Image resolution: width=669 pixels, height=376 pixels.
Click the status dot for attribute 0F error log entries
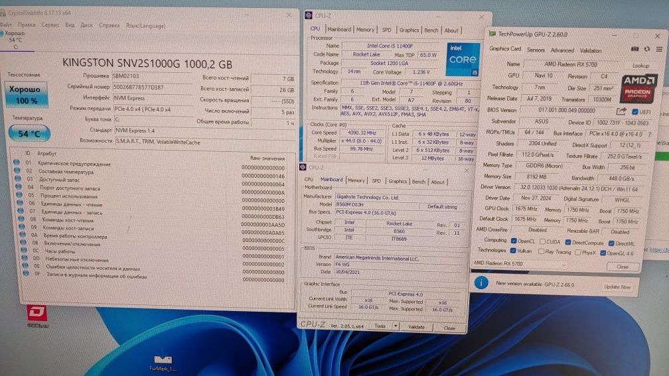tap(26, 273)
